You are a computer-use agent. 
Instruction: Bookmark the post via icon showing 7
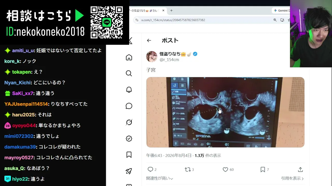pyautogui.click(x=263, y=169)
